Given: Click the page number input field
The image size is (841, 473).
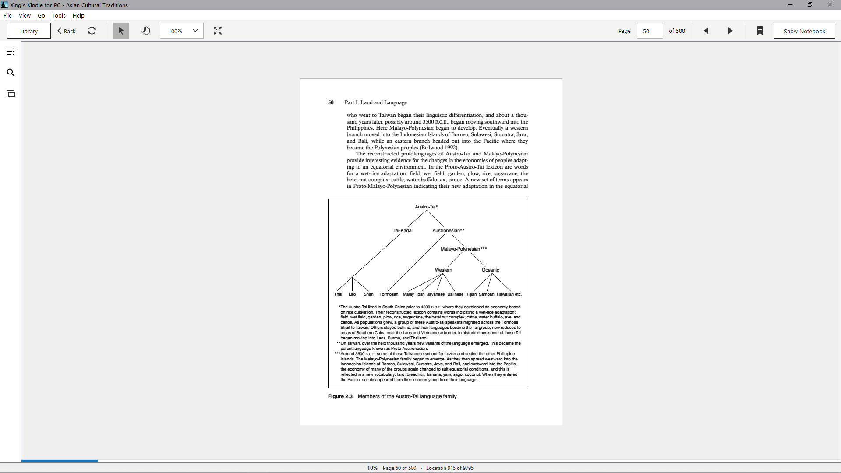Looking at the screenshot, I should tap(650, 31).
